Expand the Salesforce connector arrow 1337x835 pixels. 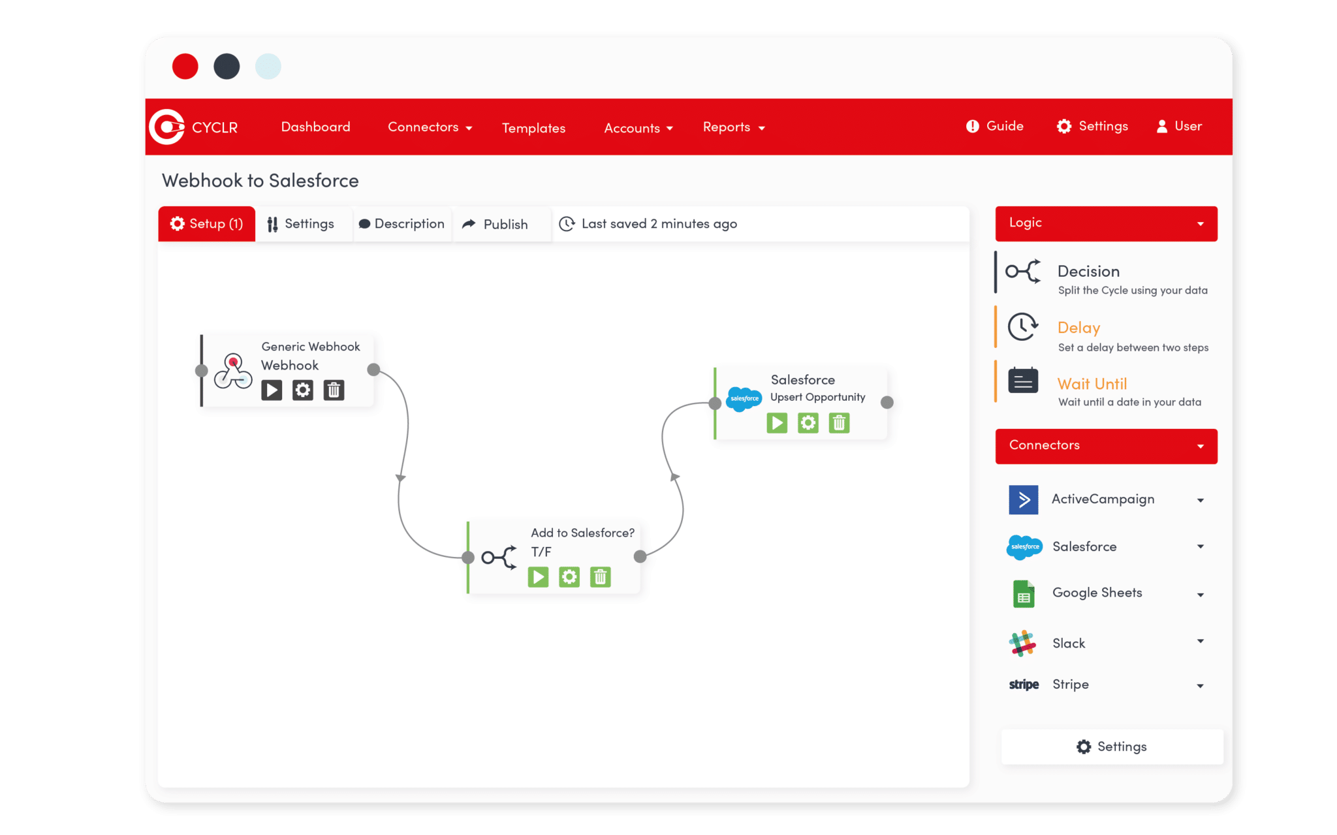pos(1200,546)
